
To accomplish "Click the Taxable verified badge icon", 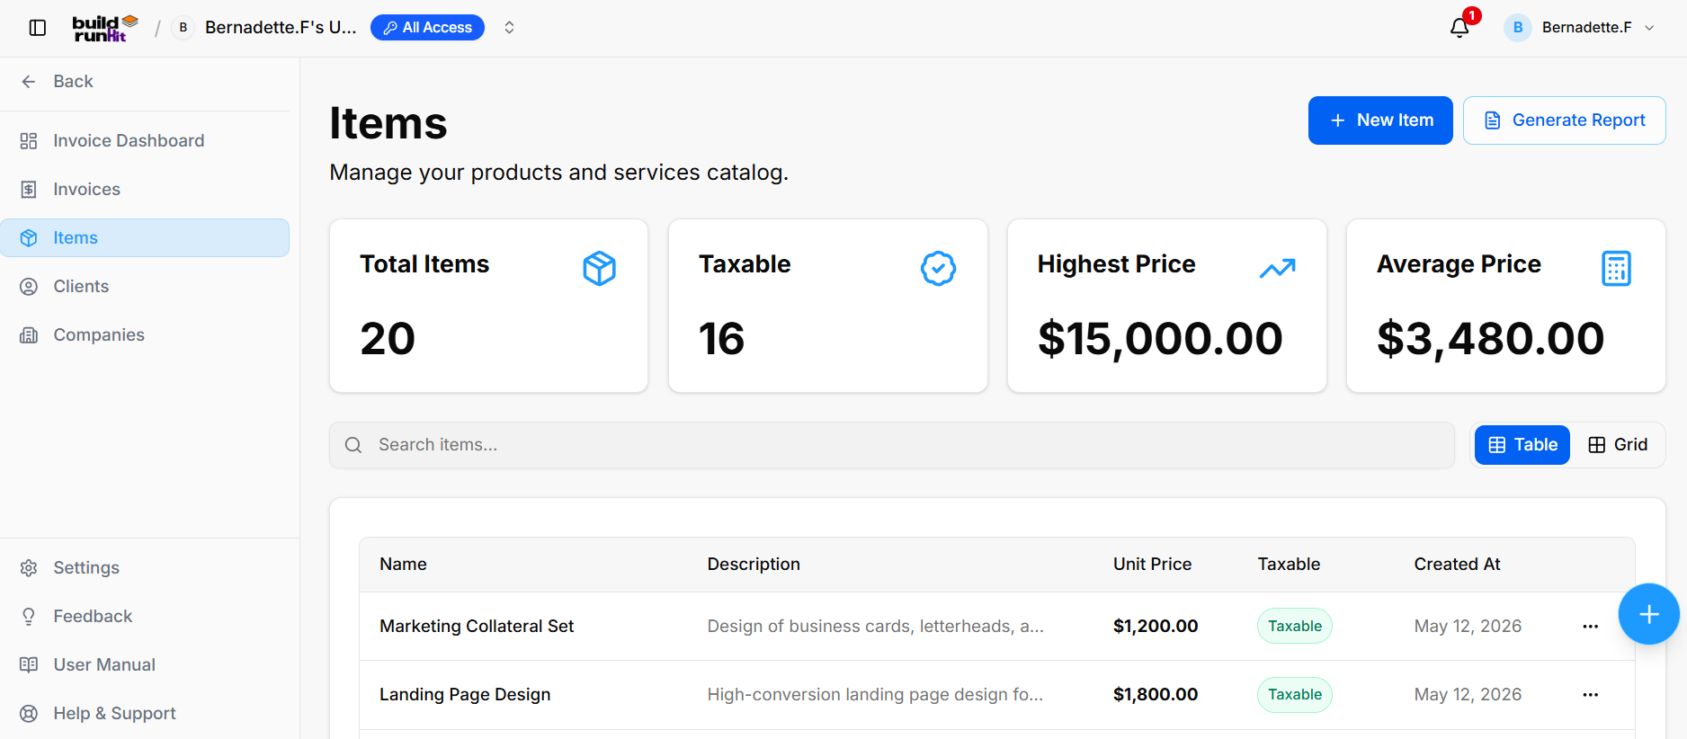I will (x=938, y=268).
